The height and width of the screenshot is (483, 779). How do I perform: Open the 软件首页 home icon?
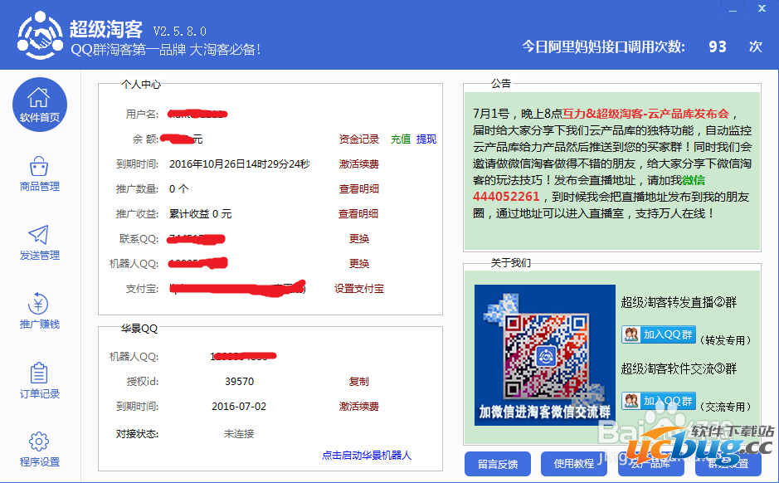click(39, 105)
